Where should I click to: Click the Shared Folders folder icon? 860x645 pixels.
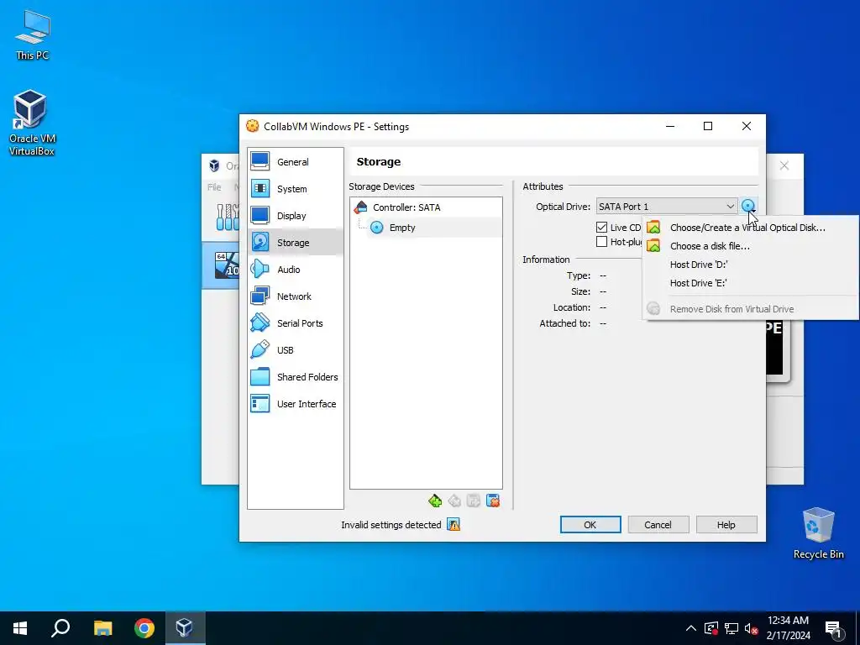point(260,376)
